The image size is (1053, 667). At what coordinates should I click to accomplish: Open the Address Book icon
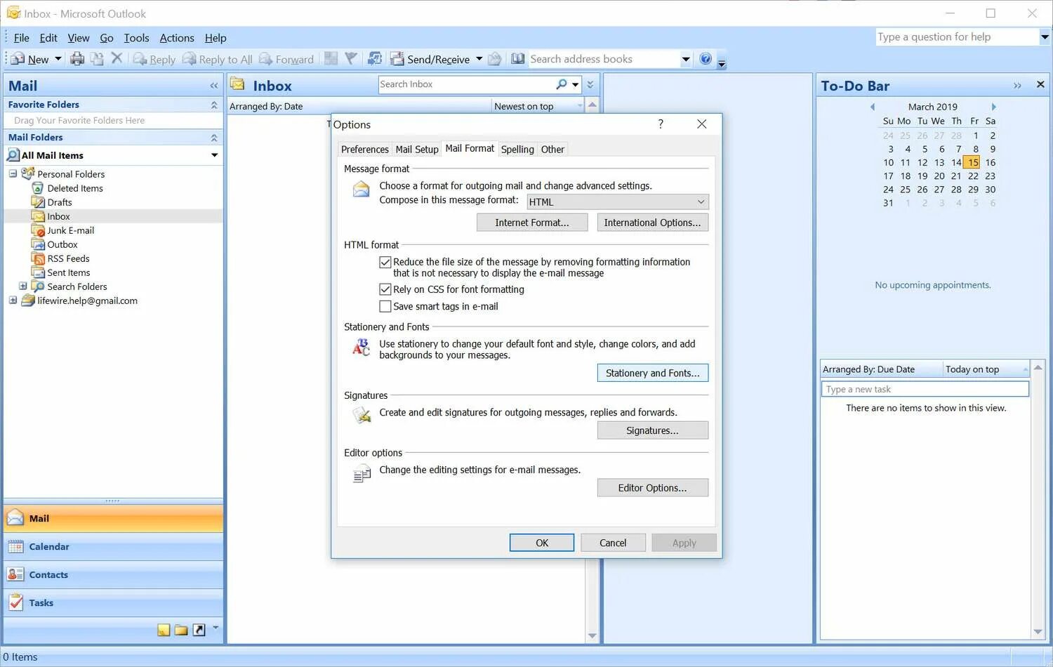[517, 59]
